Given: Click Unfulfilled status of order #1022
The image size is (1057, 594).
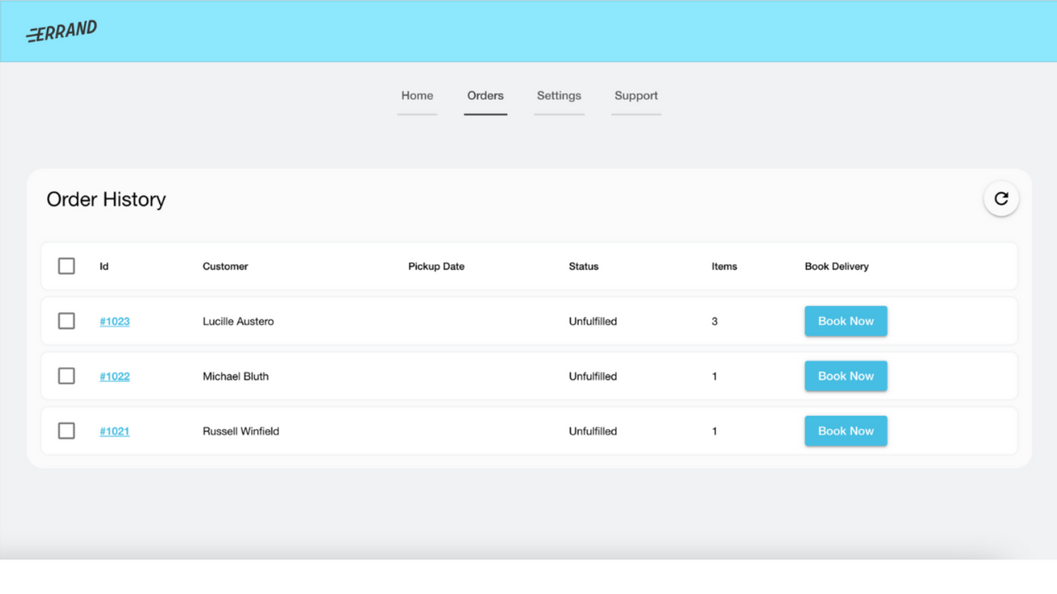Looking at the screenshot, I should coord(593,376).
